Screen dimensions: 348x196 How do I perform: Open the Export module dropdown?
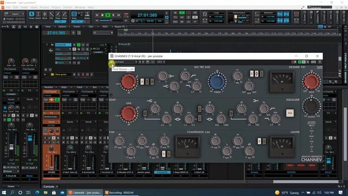click(x=15, y=14)
